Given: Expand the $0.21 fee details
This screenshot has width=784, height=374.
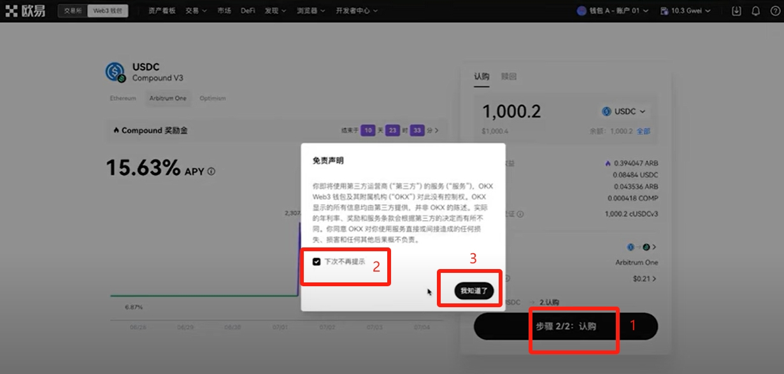Looking at the screenshot, I should [x=645, y=279].
